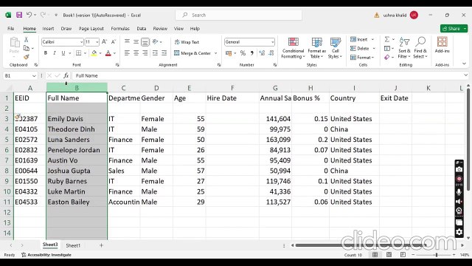Image resolution: width=472 pixels, height=266 pixels.
Task: Switch to the Review tab
Action: click(x=160, y=28)
